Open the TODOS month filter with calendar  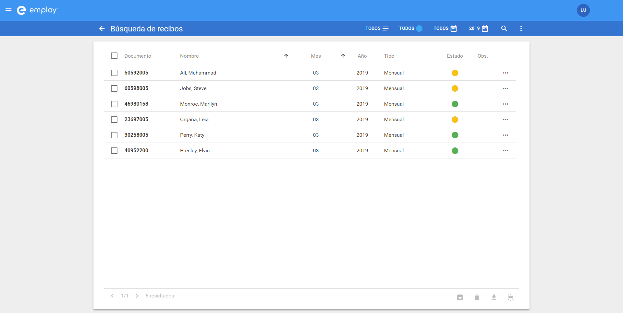[x=445, y=29]
